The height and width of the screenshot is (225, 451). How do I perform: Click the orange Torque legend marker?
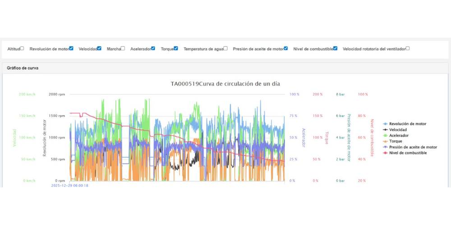point(385,141)
